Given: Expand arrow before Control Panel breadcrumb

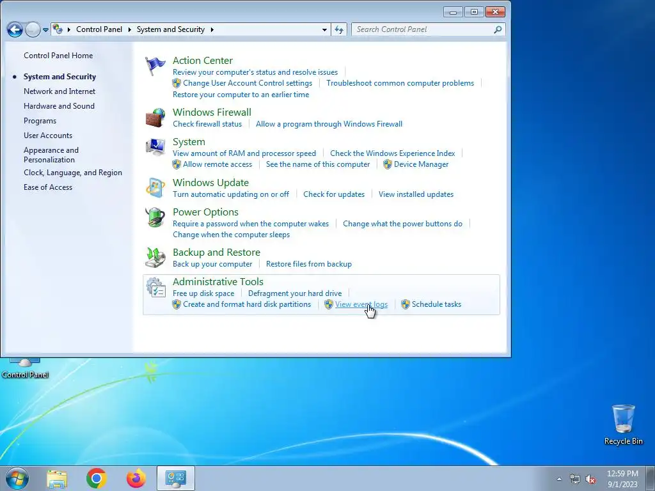Looking at the screenshot, I should 68,29.
